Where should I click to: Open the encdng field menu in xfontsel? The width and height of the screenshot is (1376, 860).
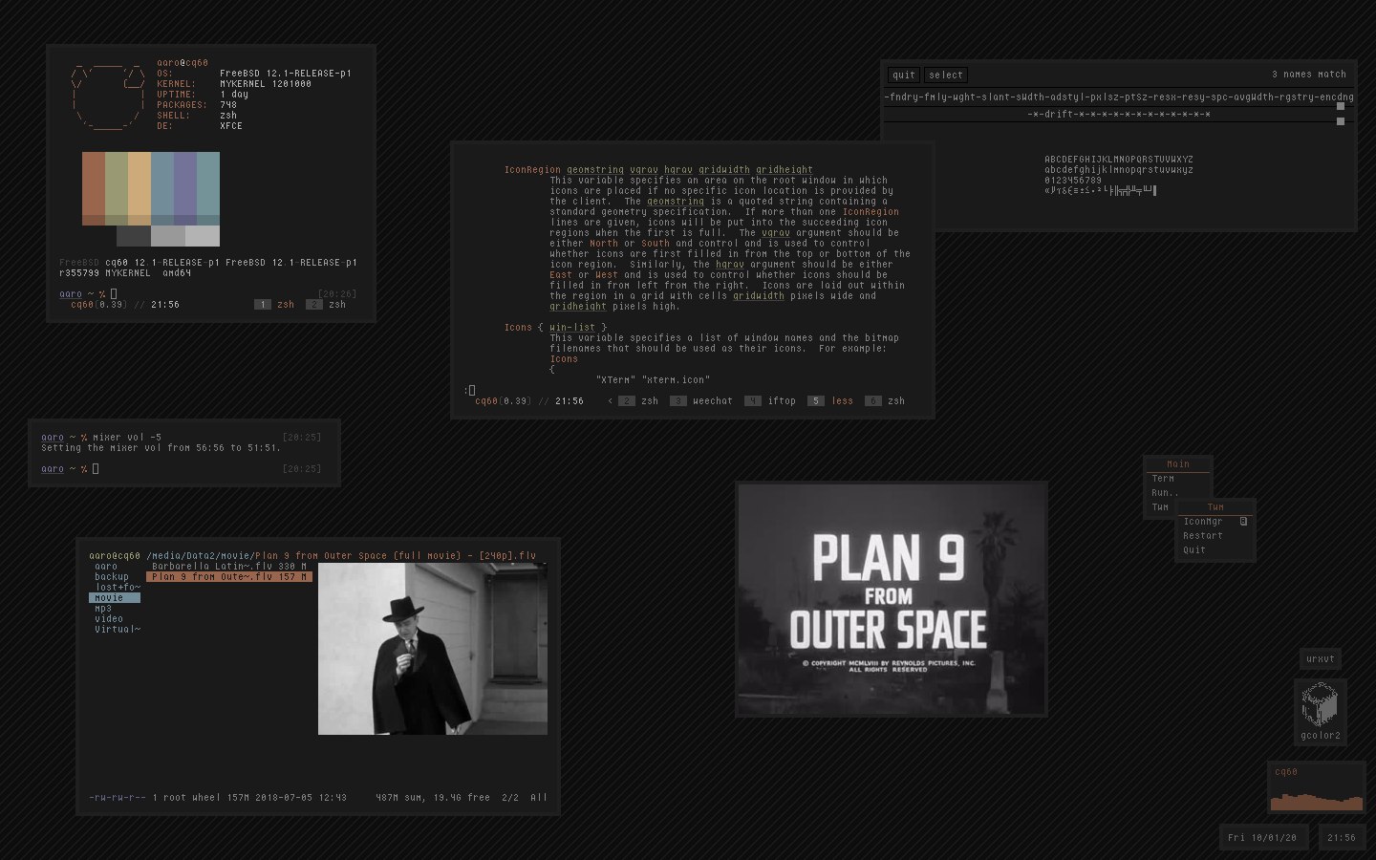tap(1335, 97)
